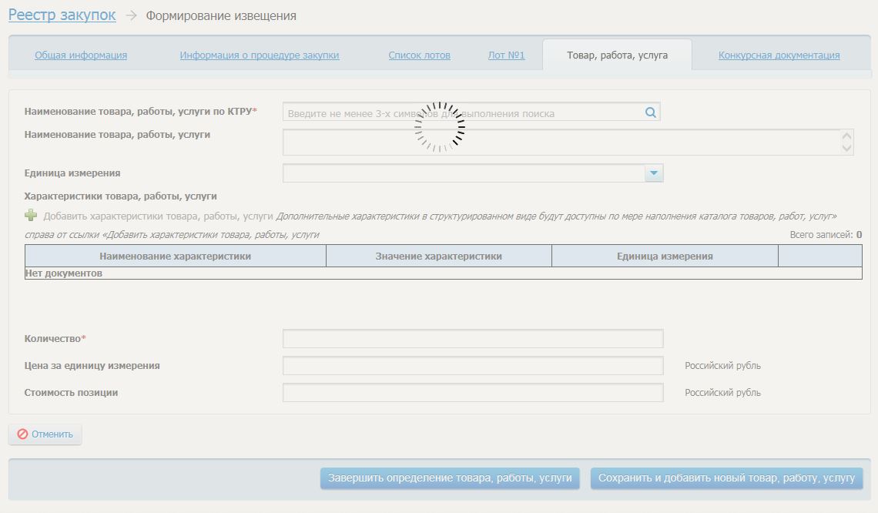The width and height of the screenshot is (878, 513).
Task: Click the text area scroll down arrow
Action: click(847, 148)
